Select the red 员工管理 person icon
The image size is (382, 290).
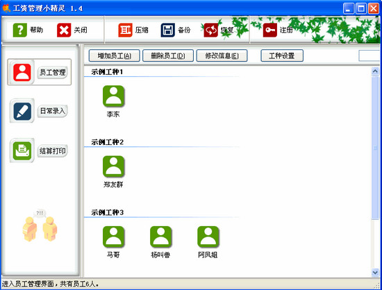tap(22, 72)
